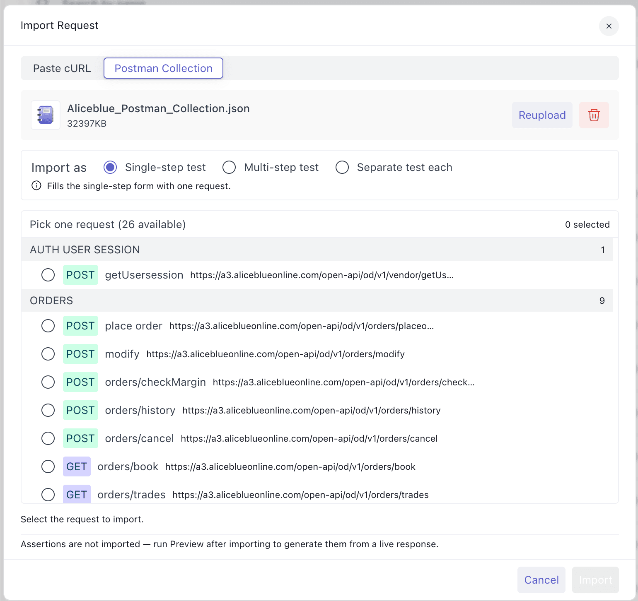Click the getUsersession request name

coord(144,275)
